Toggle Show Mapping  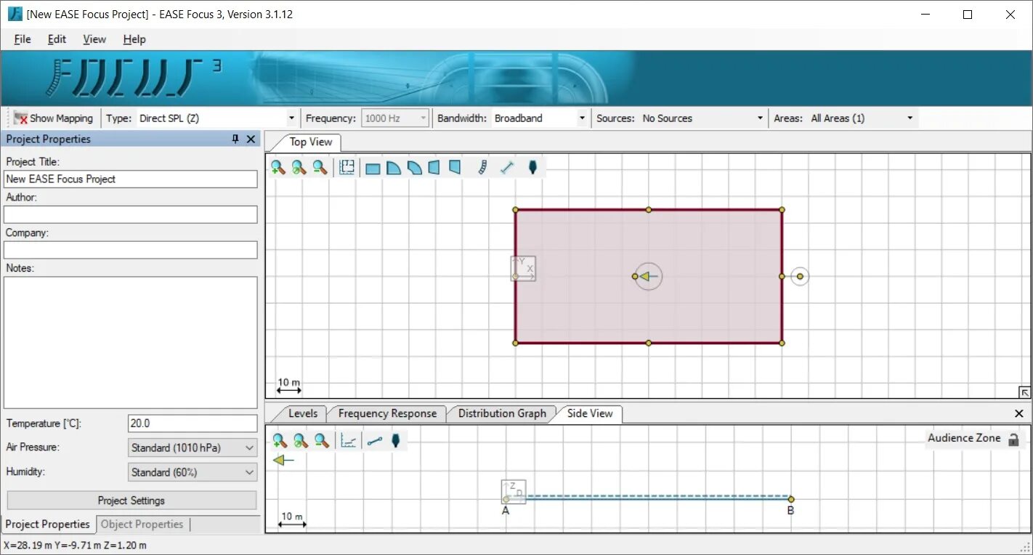(x=54, y=118)
